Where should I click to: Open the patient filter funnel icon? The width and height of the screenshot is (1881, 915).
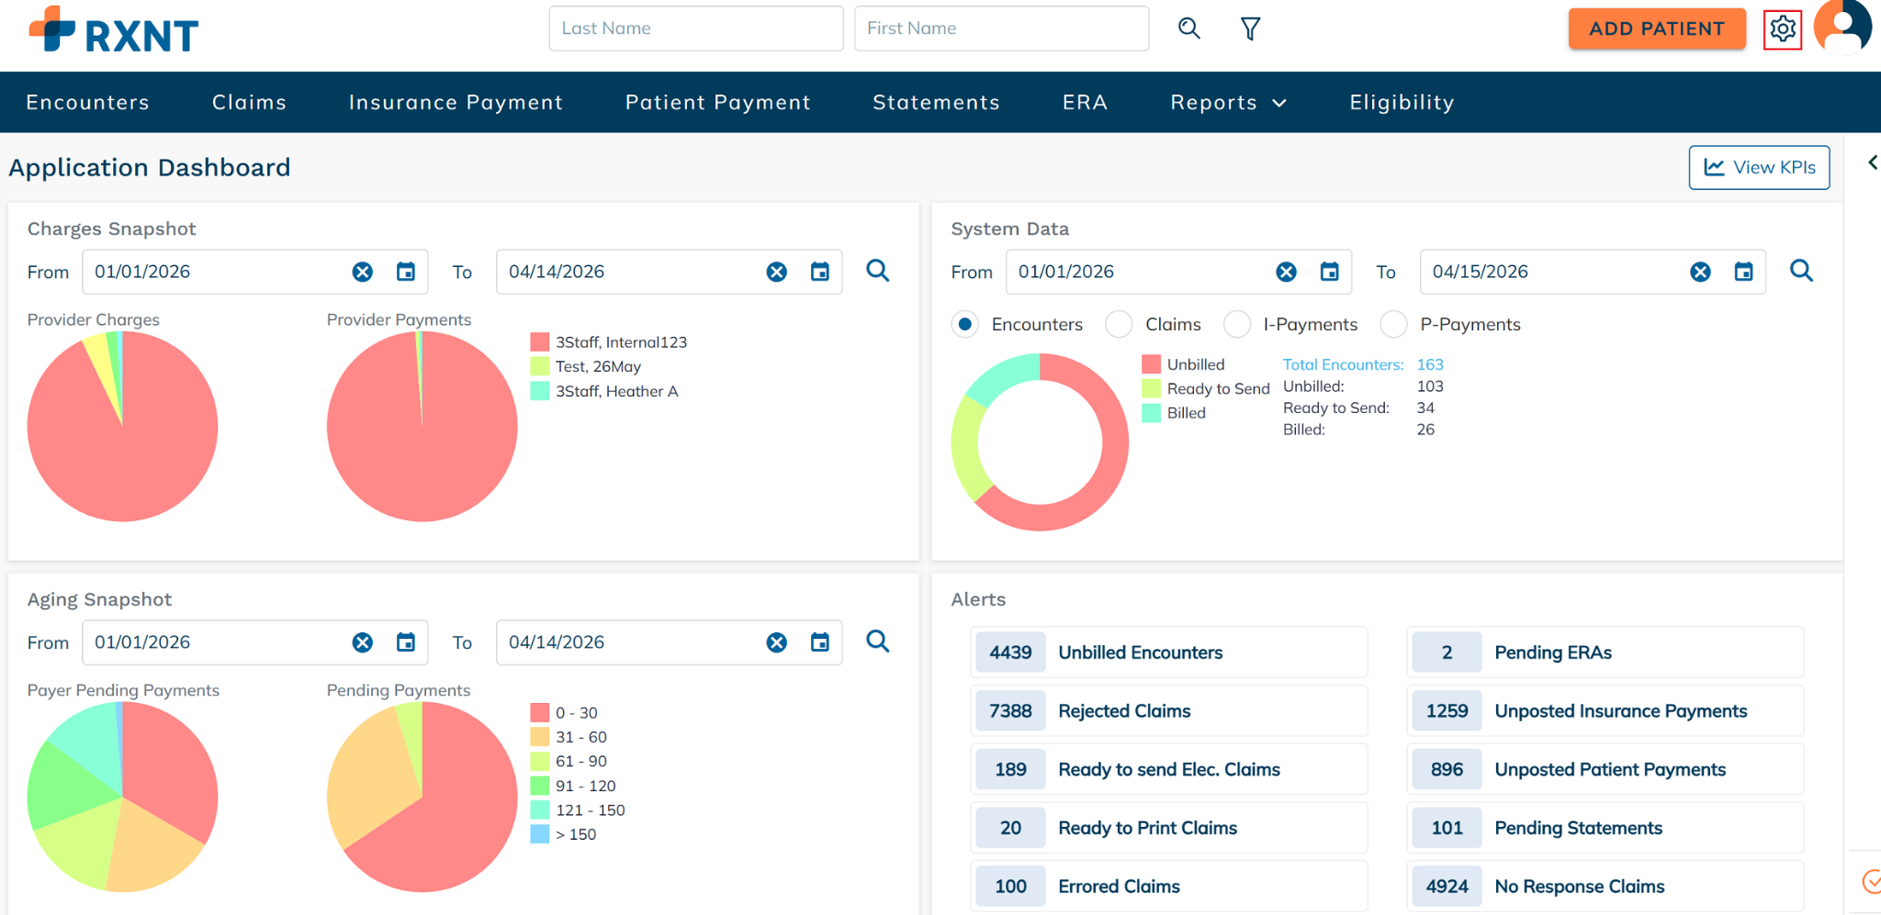pos(1250,29)
